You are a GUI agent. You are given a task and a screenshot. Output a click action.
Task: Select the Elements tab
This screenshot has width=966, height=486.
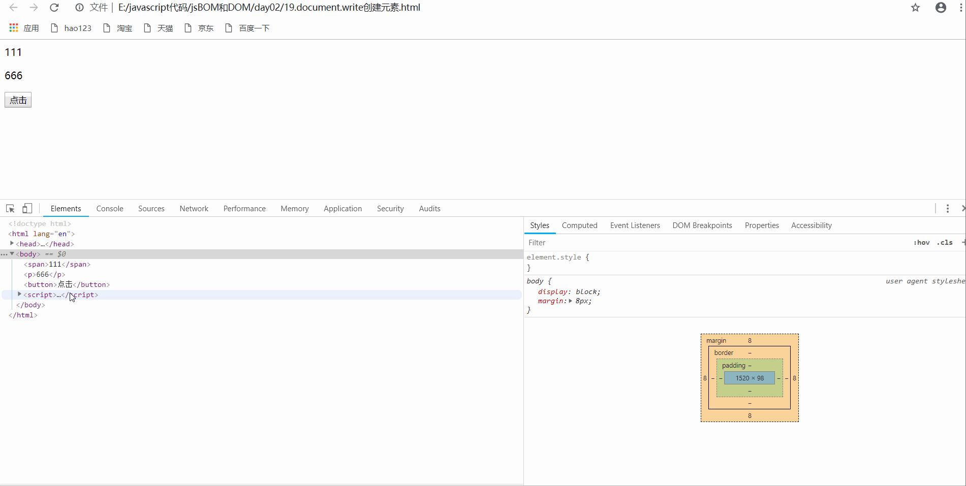coord(66,209)
